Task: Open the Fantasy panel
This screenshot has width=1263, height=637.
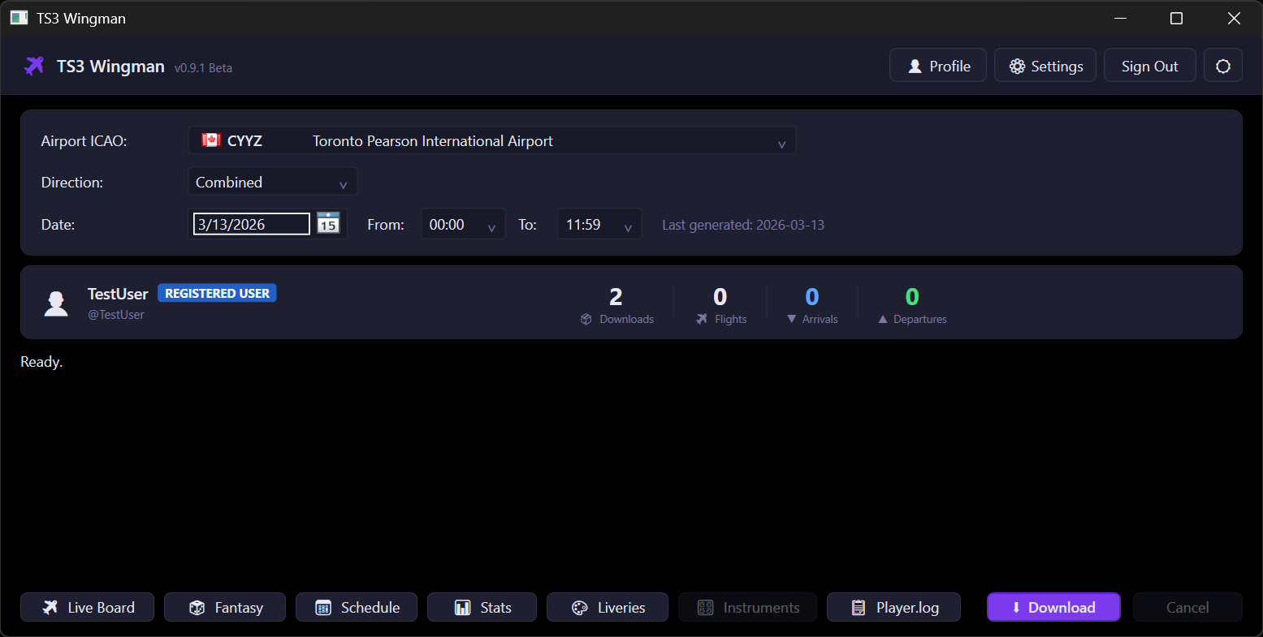Action: point(225,607)
